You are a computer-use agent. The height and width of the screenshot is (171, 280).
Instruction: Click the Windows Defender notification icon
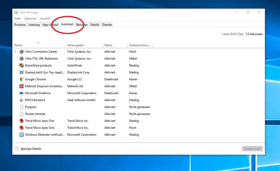pyautogui.click(x=21, y=134)
